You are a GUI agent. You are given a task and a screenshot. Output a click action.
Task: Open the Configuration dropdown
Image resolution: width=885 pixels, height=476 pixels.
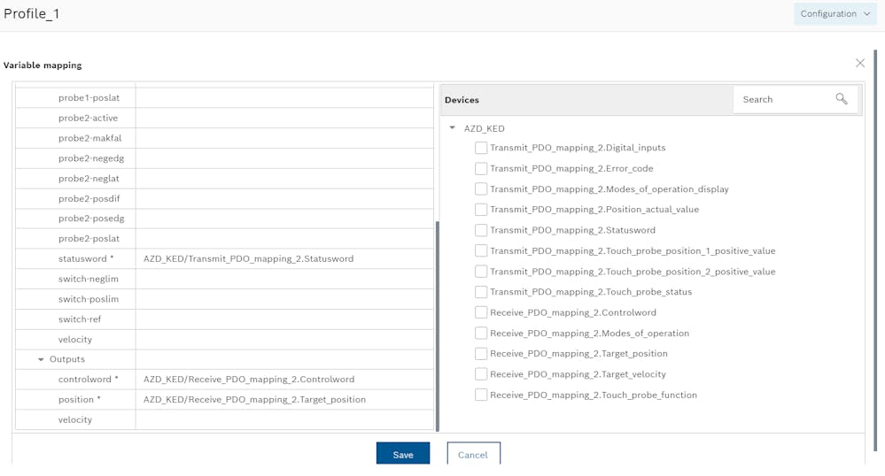(x=835, y=13)
